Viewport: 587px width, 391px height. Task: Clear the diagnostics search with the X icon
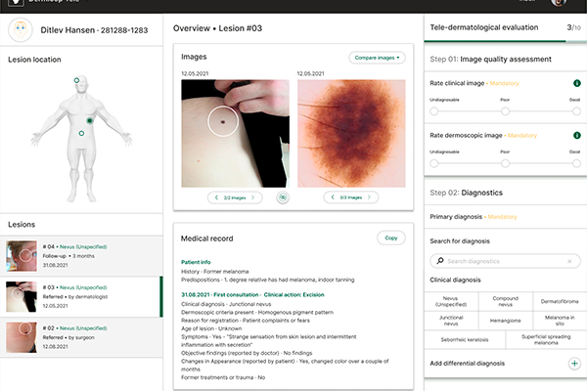570,261
